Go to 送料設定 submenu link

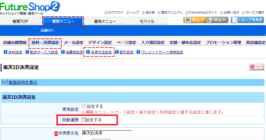pos(15,52)
